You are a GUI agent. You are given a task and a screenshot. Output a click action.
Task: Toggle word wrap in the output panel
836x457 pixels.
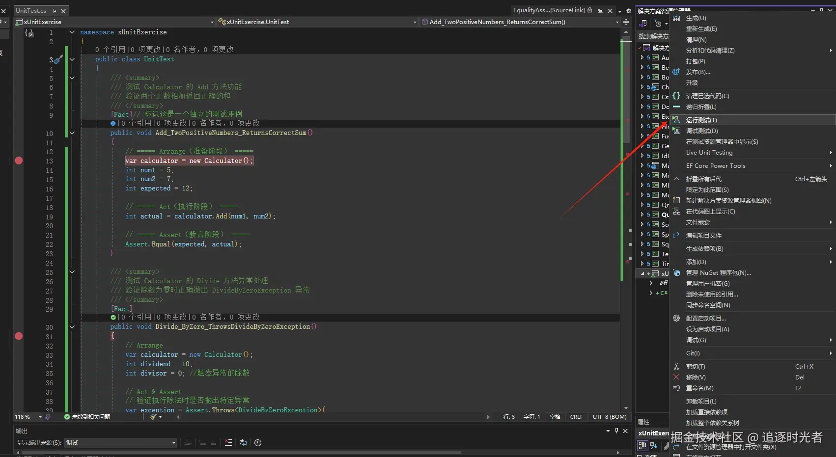pos(243,443)
